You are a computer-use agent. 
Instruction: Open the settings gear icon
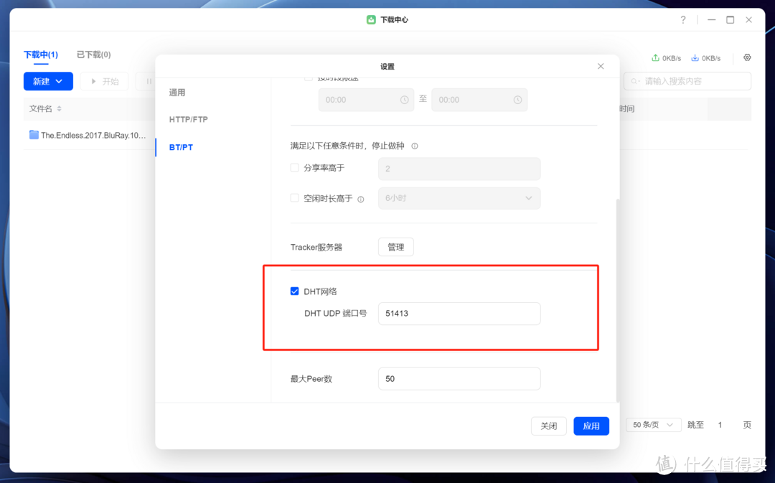(x=747, y=57)
